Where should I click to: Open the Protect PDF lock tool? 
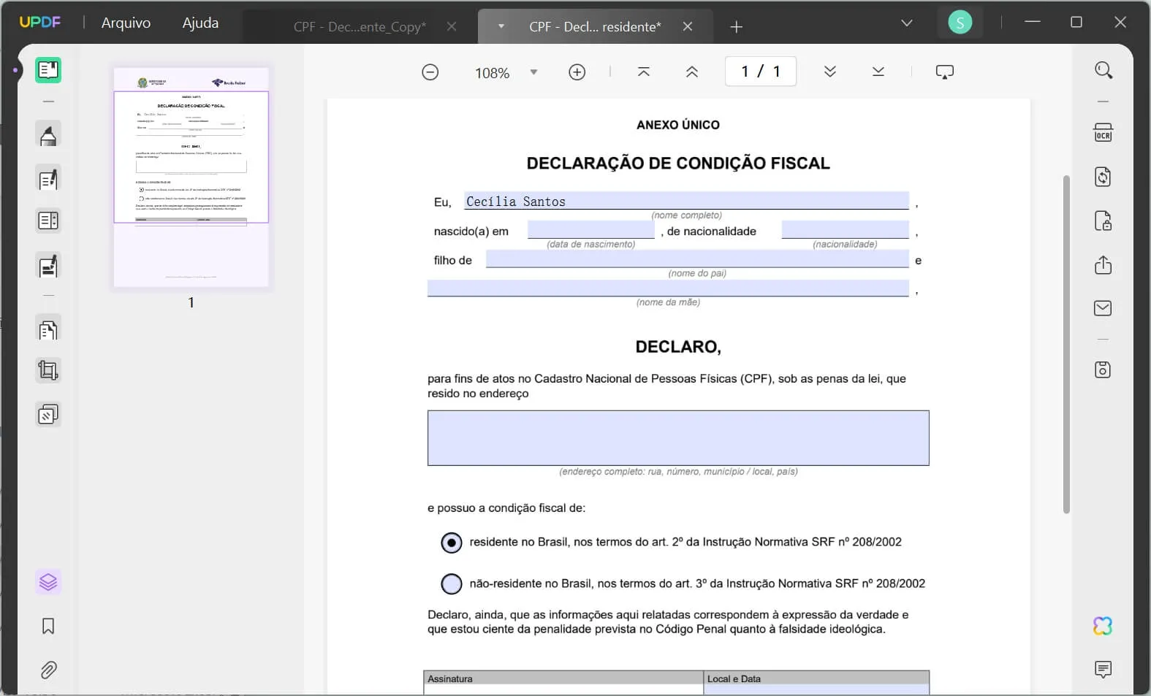[1103, 221]
